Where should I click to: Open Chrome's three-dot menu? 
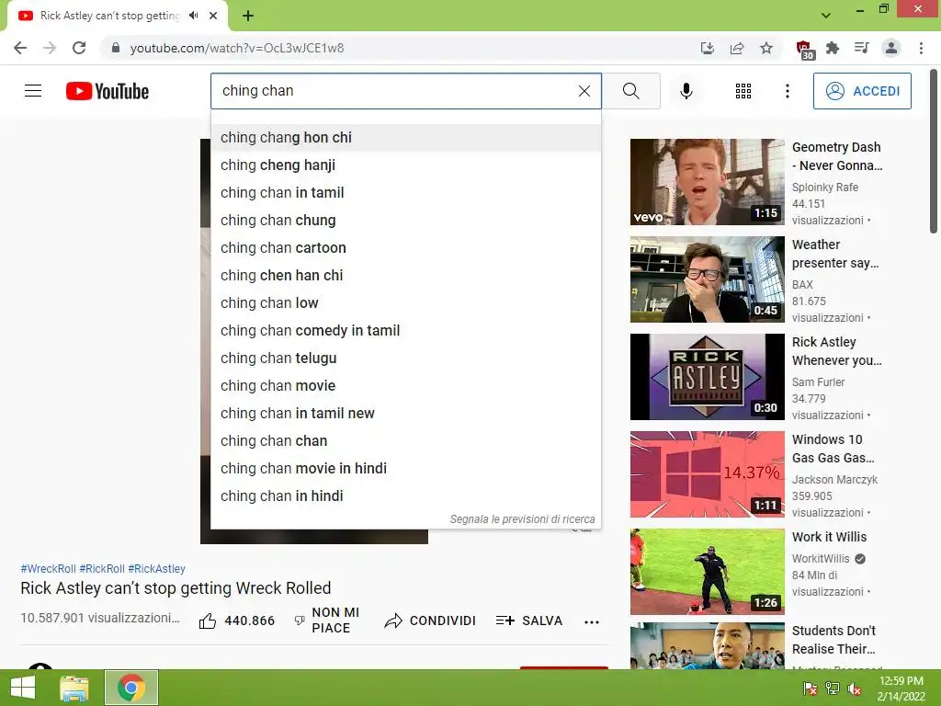click(x=921, y=48)
